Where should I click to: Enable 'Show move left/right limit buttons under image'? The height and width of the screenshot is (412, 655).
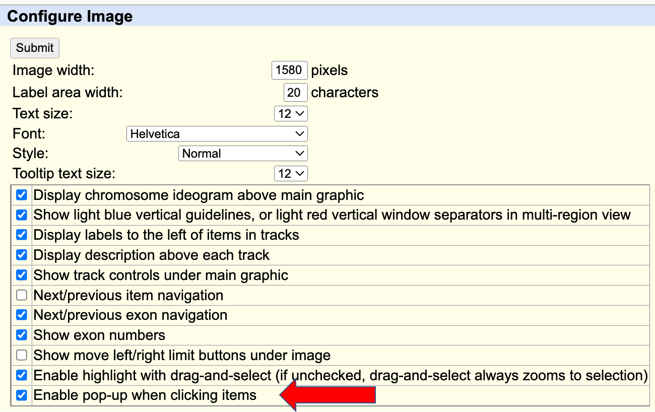pyautogui.click(x=21, y=355)
